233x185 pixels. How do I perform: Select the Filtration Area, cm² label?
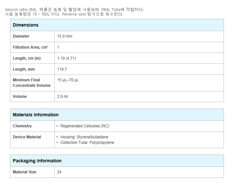pyautogui.click(x=30, y=47)
